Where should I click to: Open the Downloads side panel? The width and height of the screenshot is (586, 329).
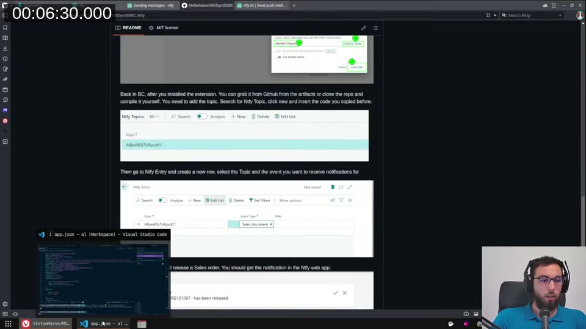(x=5, y=49)
